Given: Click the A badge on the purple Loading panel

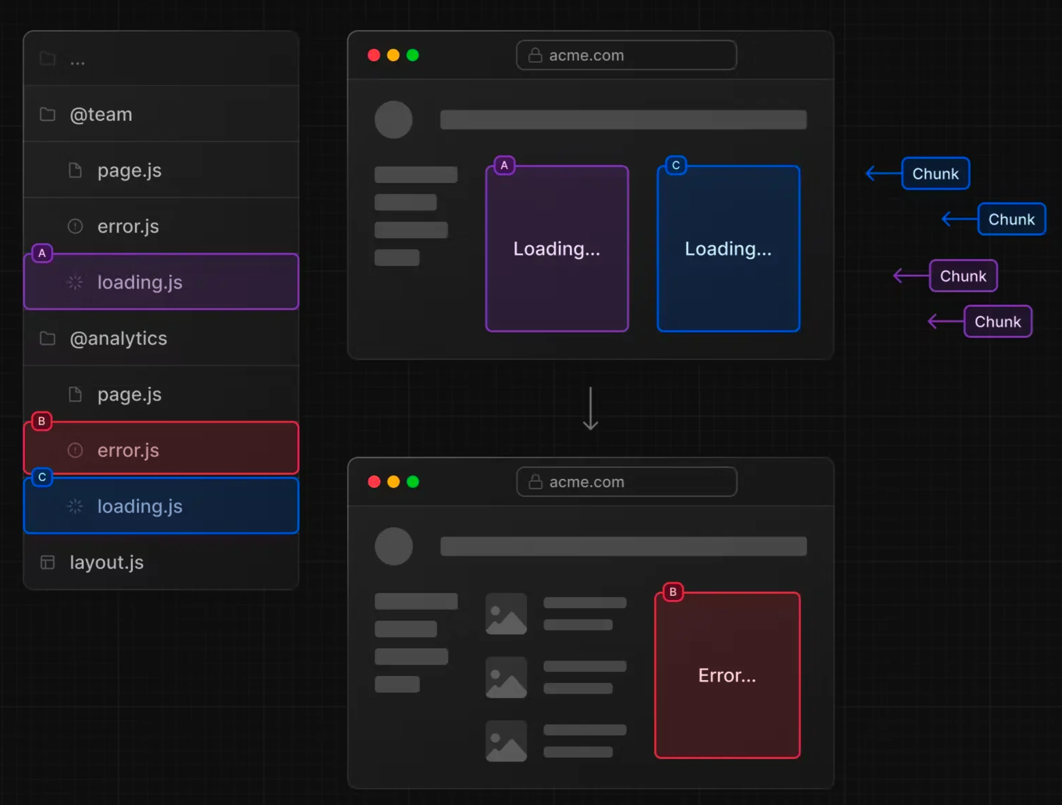Looking at the screenshot, I should pyautogui.click(x=504, y=165).
